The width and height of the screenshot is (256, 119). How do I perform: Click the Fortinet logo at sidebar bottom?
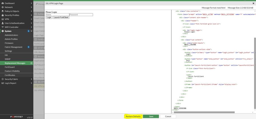click(x=17, y=117)
